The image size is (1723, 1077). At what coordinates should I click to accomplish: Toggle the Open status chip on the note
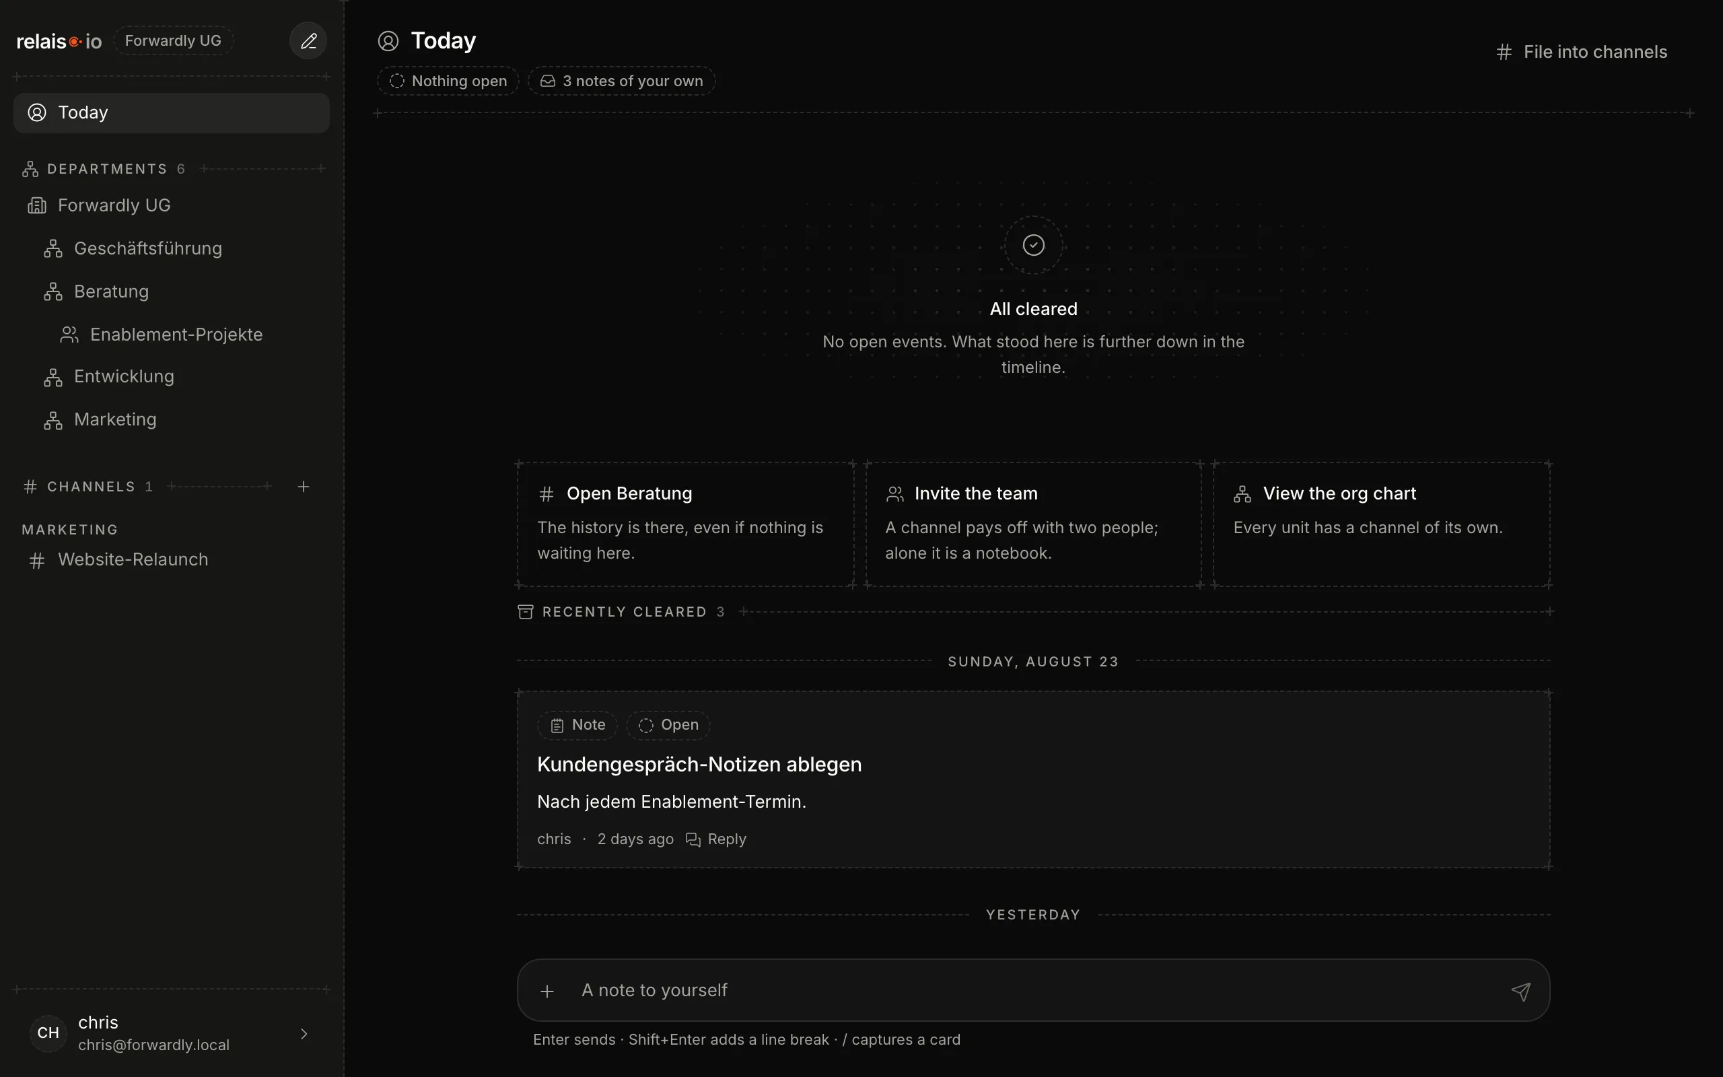668,725
